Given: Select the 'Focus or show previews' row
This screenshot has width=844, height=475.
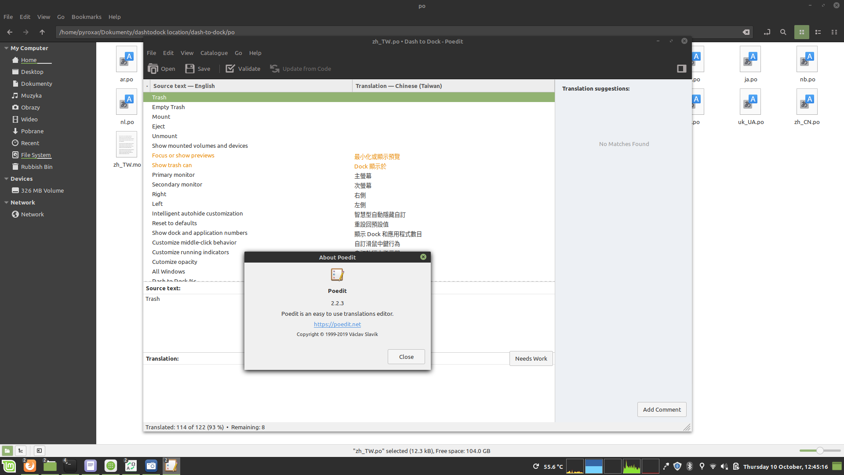Looking at the screenshot, I should coord(349,156).
